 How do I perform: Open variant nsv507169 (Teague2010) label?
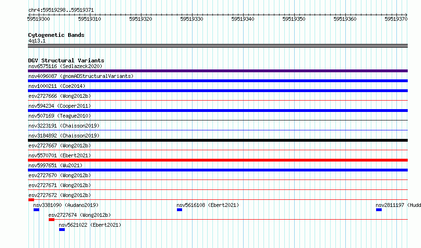pos(60,116)
